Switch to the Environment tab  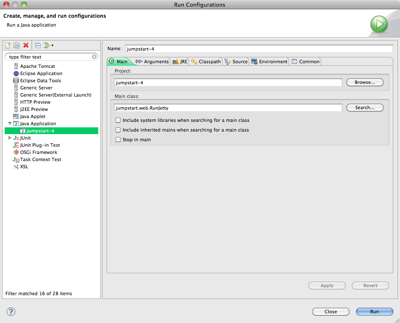269,62
